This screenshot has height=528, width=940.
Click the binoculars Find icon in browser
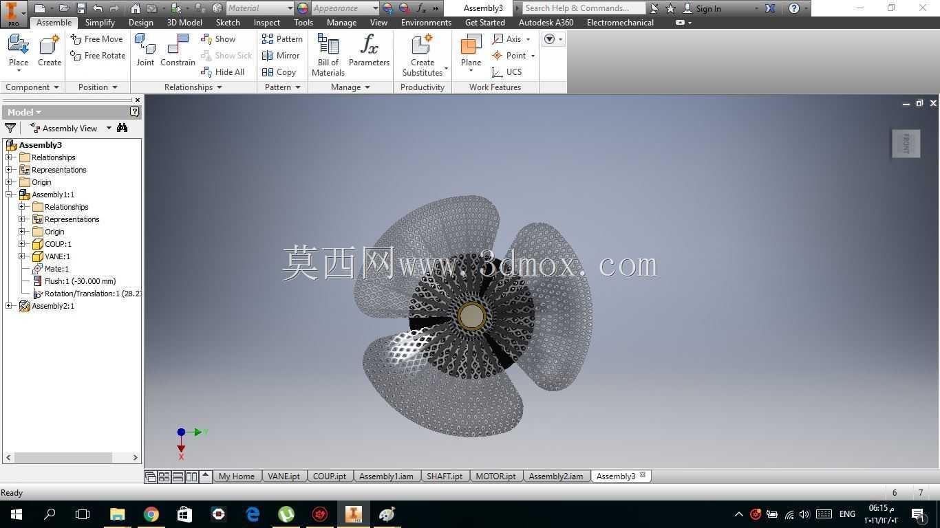(122, 128)
